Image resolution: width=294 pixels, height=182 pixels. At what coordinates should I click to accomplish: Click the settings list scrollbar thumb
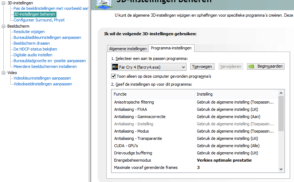281,114
